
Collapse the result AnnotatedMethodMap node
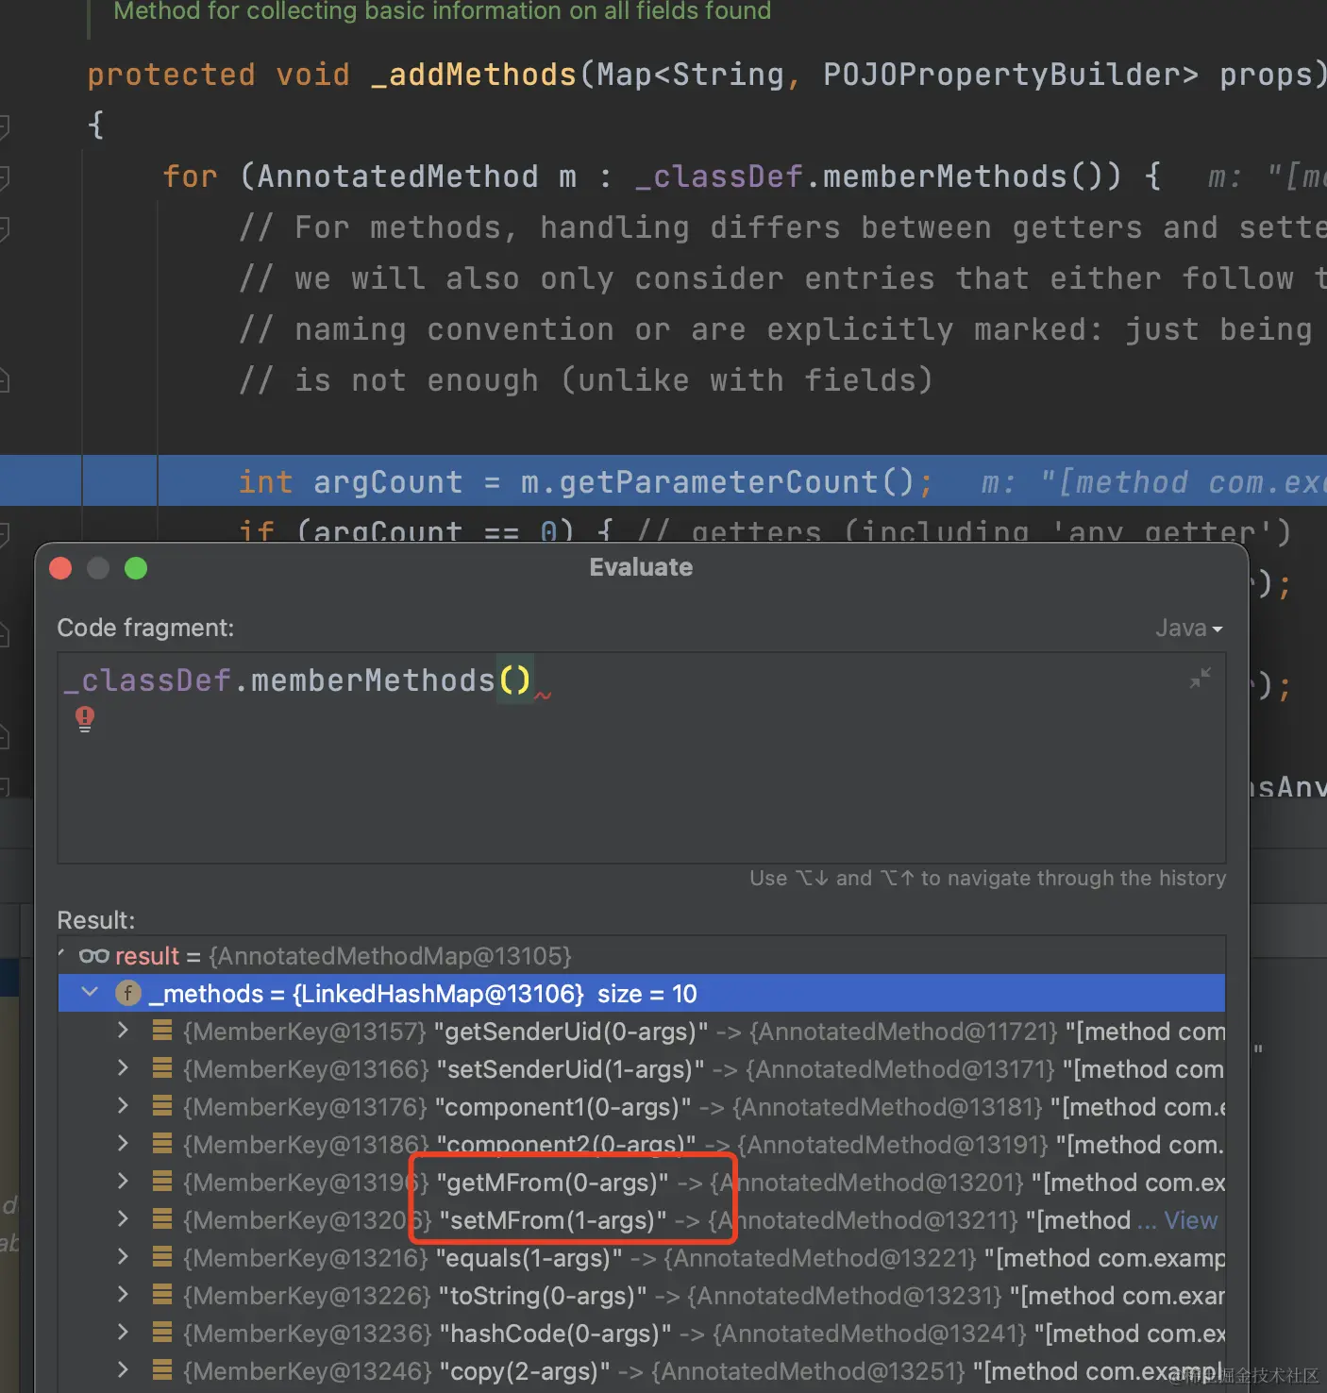pos(62,955)
